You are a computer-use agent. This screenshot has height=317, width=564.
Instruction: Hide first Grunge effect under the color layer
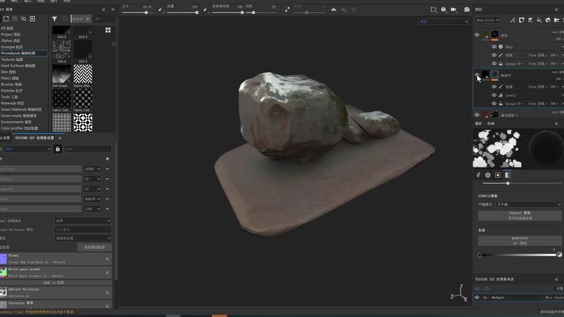click(494, 63)
